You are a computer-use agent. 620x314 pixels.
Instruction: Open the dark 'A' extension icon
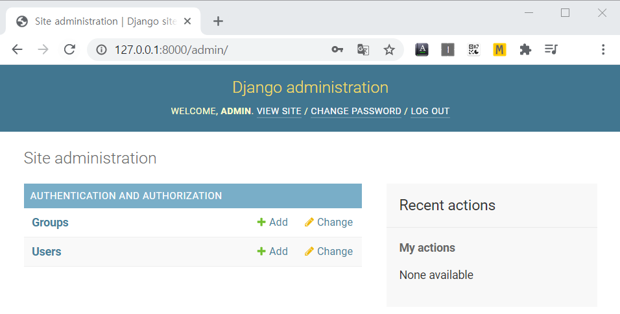click(422, 49)
